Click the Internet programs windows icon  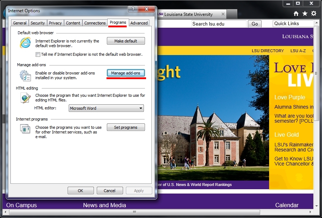coord(25,129)
